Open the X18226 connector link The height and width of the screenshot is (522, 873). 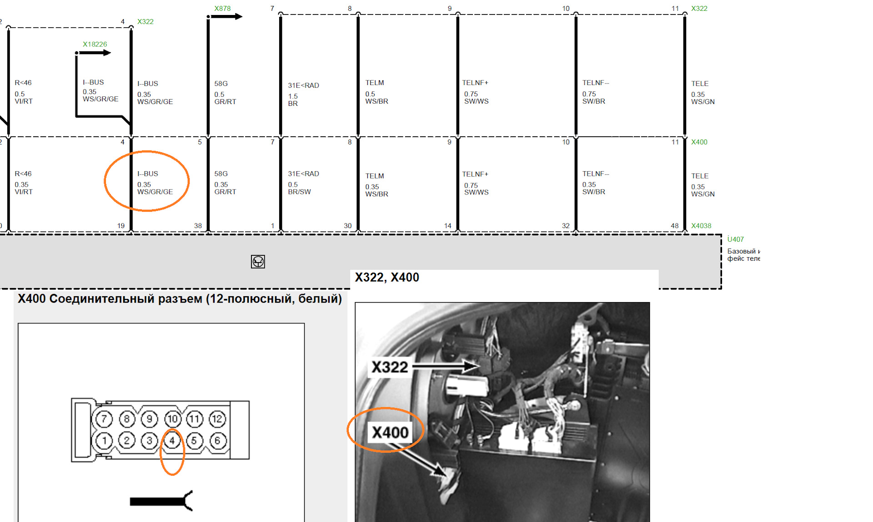click(95, 44)
